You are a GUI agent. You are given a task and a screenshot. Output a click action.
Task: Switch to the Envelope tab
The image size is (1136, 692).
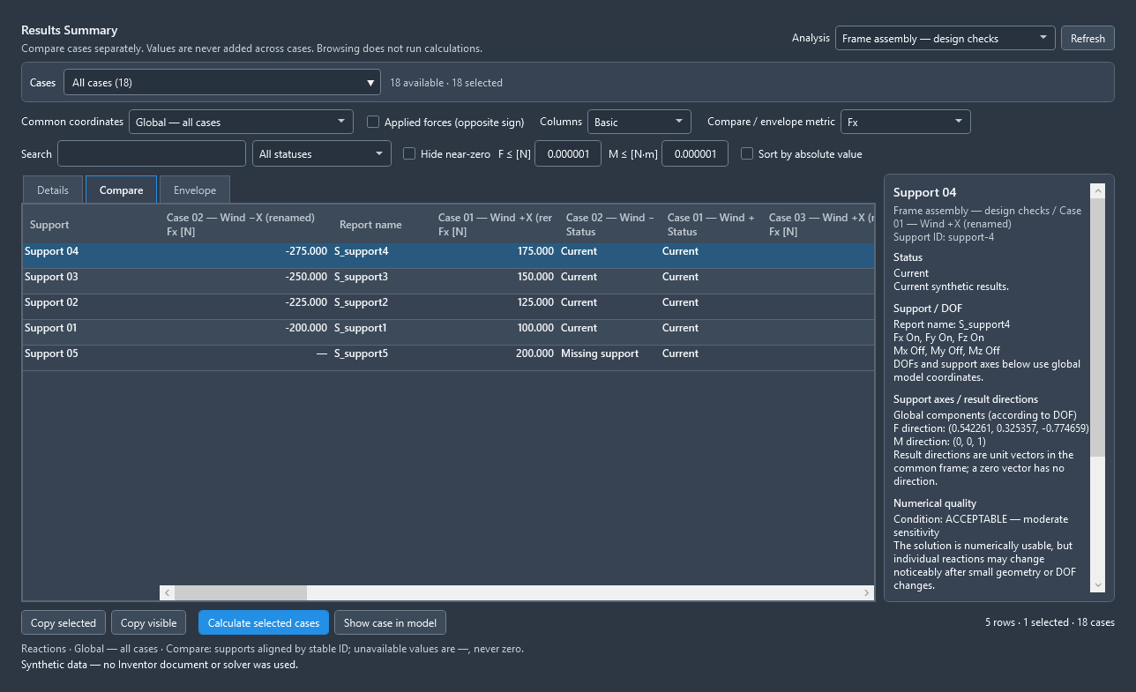(x=195, y=190)
